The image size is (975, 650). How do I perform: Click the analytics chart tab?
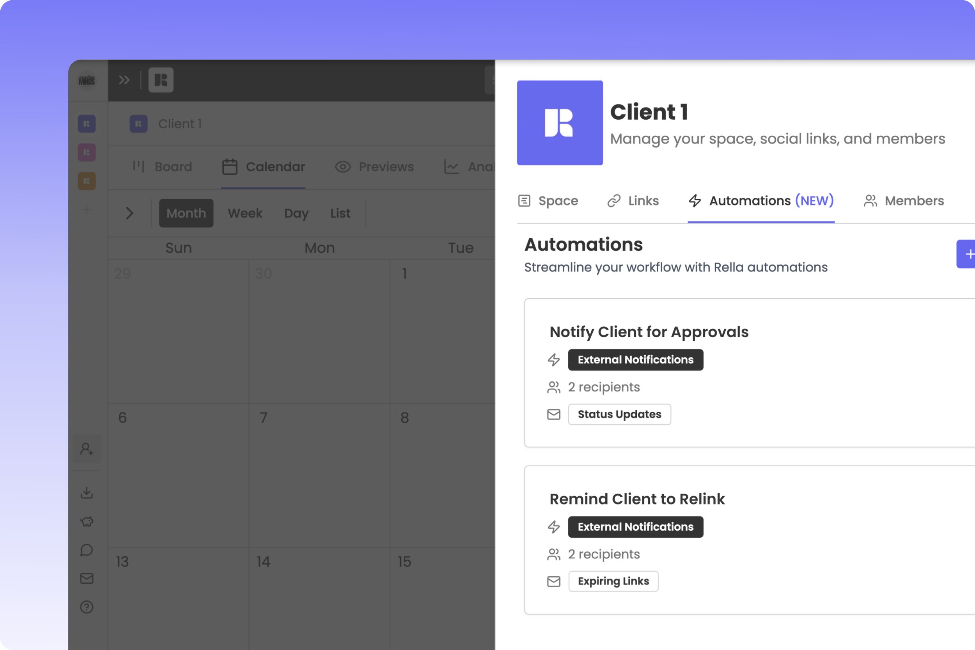pos(469,166)
